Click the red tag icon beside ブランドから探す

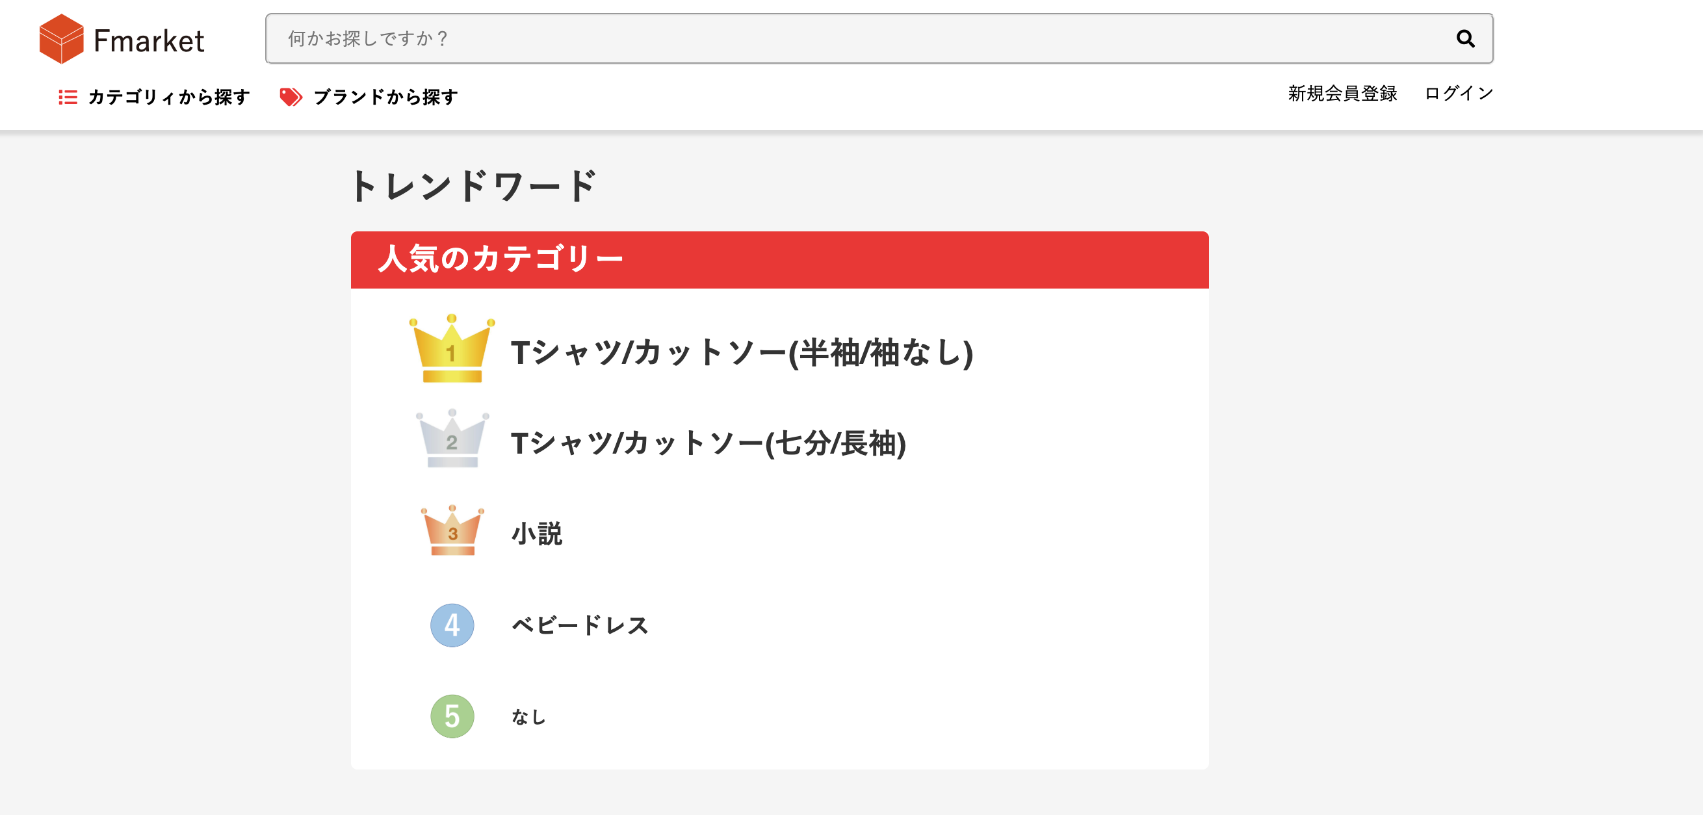(291, 97)
